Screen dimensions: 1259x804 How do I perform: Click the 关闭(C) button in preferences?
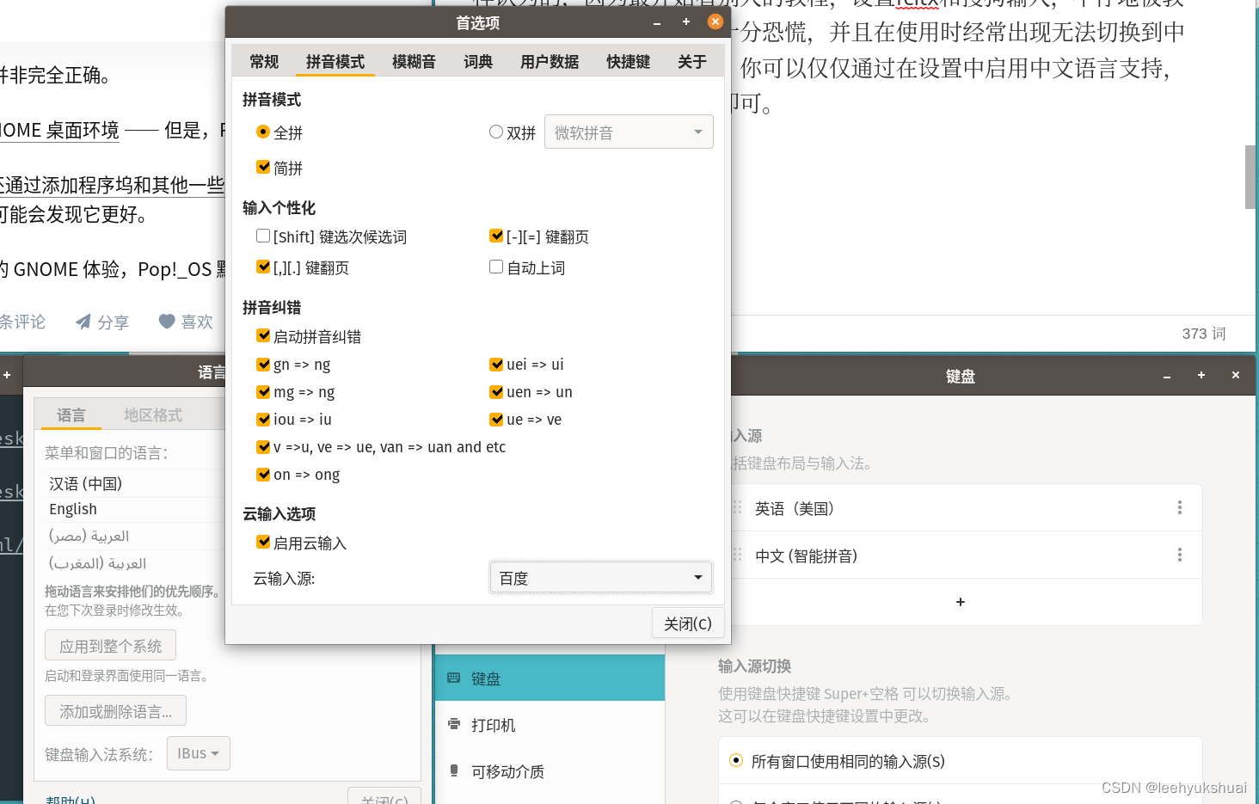pyautogui.click(x=688, y=623)
